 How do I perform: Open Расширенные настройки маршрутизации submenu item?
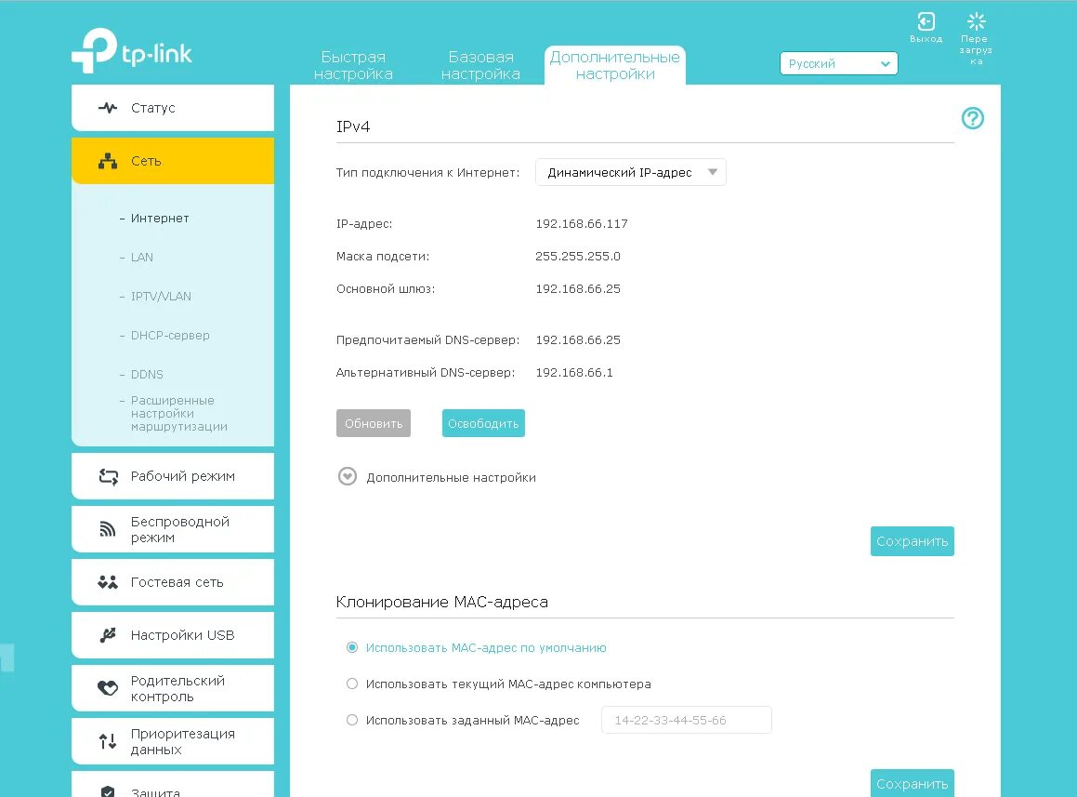178,413
